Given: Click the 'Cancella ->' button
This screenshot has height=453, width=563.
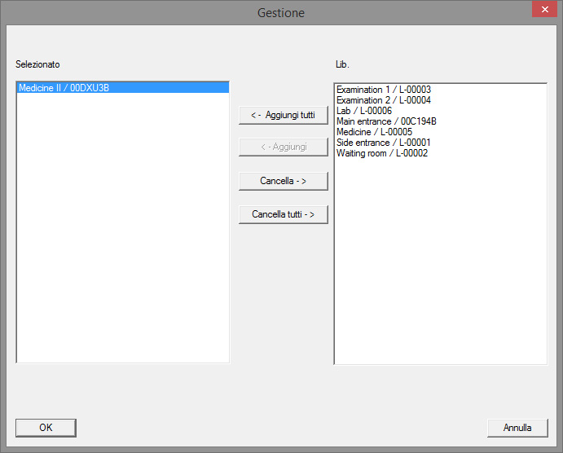Looking at the screenshot, I should tap(283, 181).
